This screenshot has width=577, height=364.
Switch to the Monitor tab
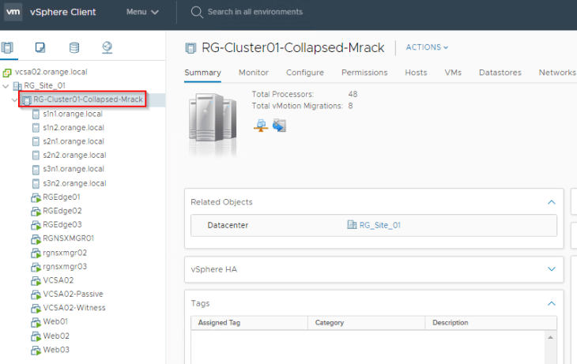click(x=254, y=73)
